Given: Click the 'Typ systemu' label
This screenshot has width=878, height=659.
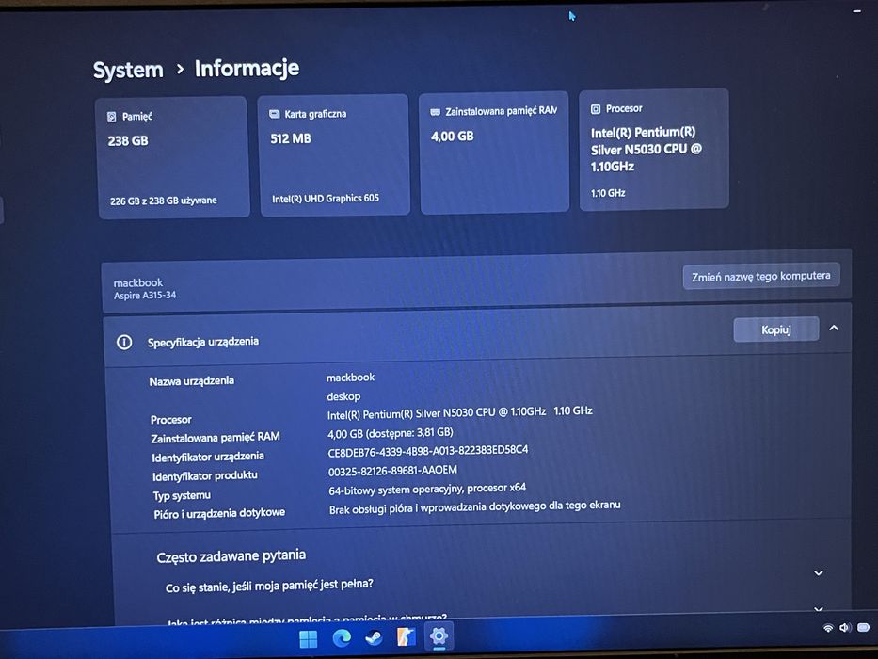Looking at the screenshot, I should click(x=182, y=495).
